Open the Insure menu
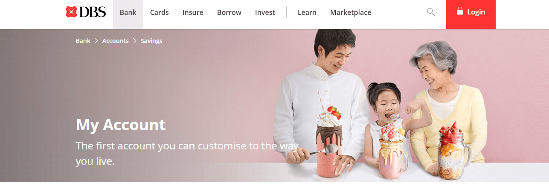The height and width of the screenshot is (186, 549). [x=193, y=13]
